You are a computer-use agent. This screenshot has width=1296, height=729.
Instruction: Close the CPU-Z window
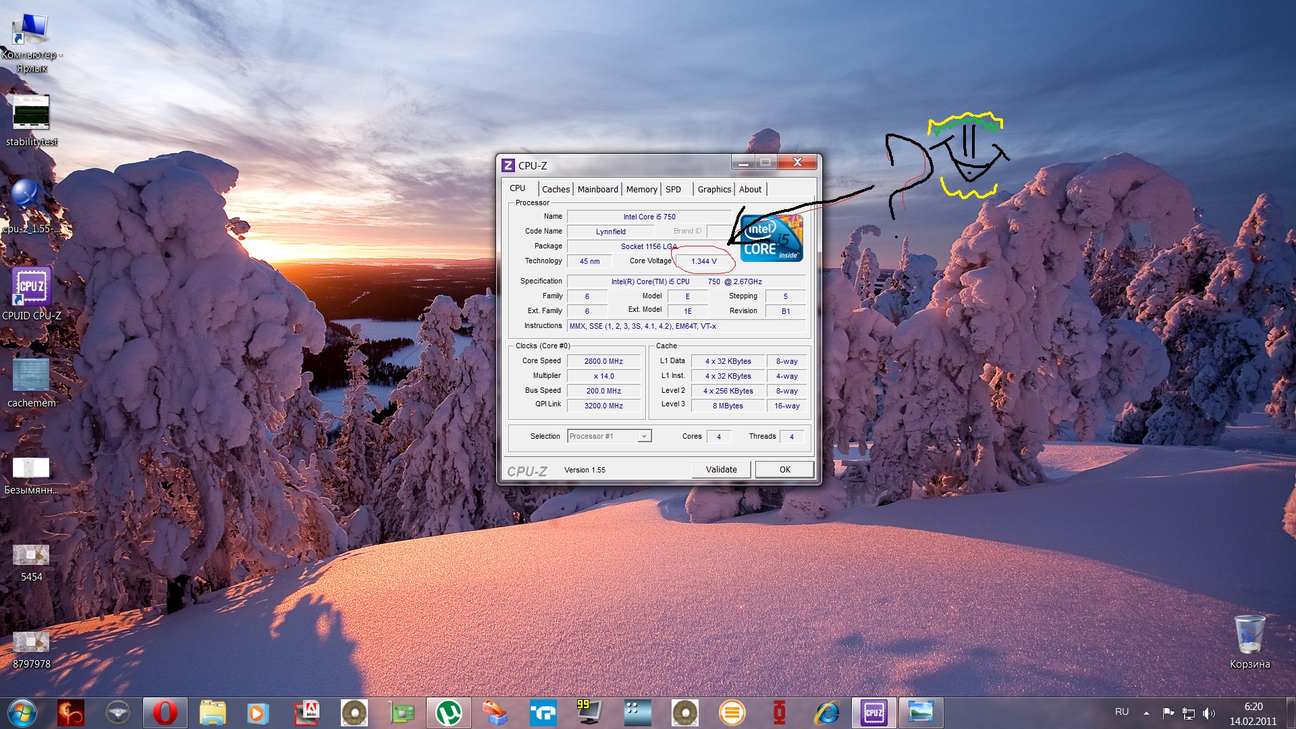(797, 163)
